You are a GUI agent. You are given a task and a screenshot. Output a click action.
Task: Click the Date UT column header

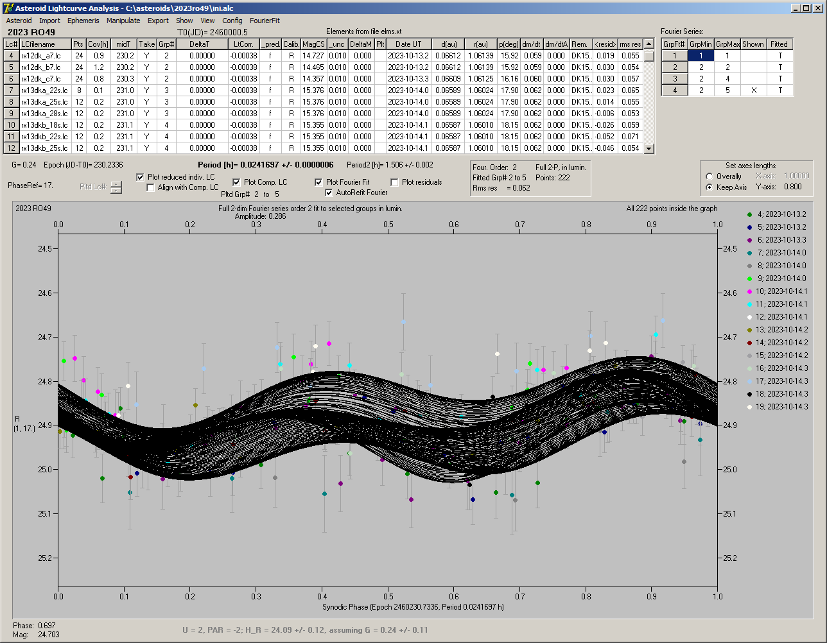(408, 44)
